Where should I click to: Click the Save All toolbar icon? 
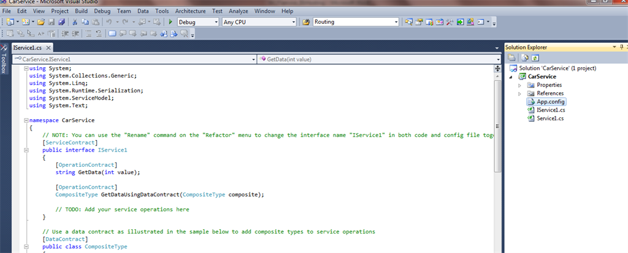tap(61, 22)
